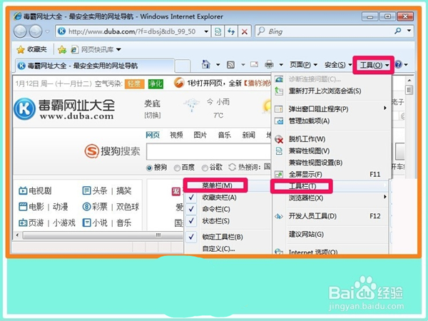Click the 图片 search category link
This screenshot has width=428, height=321.
(200, 135)
